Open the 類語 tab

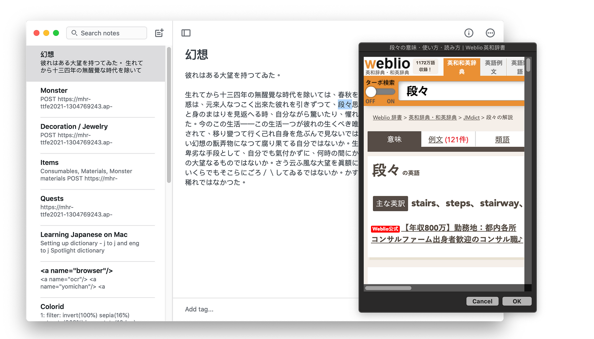[502, 140]
